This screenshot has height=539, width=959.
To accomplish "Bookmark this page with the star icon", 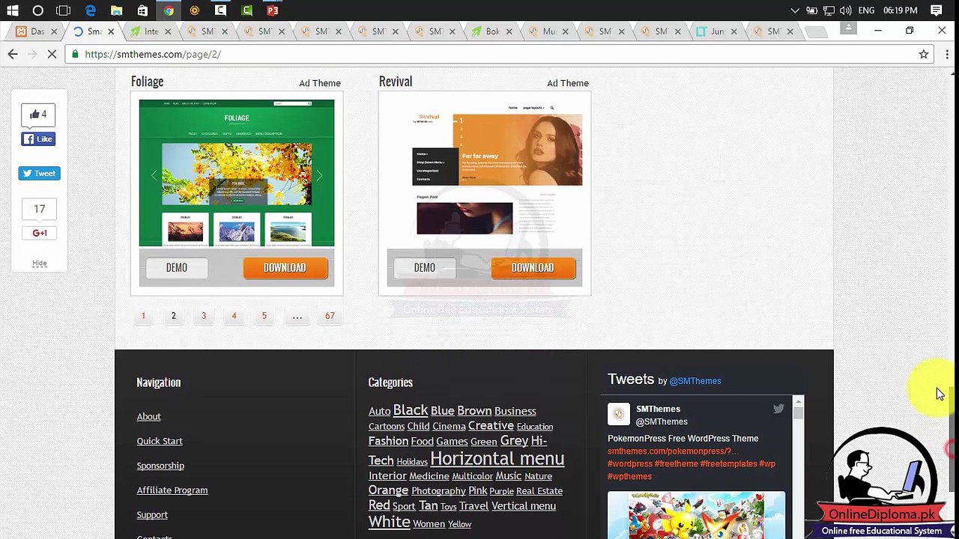I will pos(924,54).
